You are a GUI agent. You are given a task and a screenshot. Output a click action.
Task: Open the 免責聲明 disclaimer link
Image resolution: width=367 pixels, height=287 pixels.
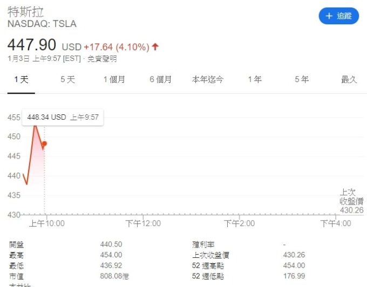click(102, 58)
